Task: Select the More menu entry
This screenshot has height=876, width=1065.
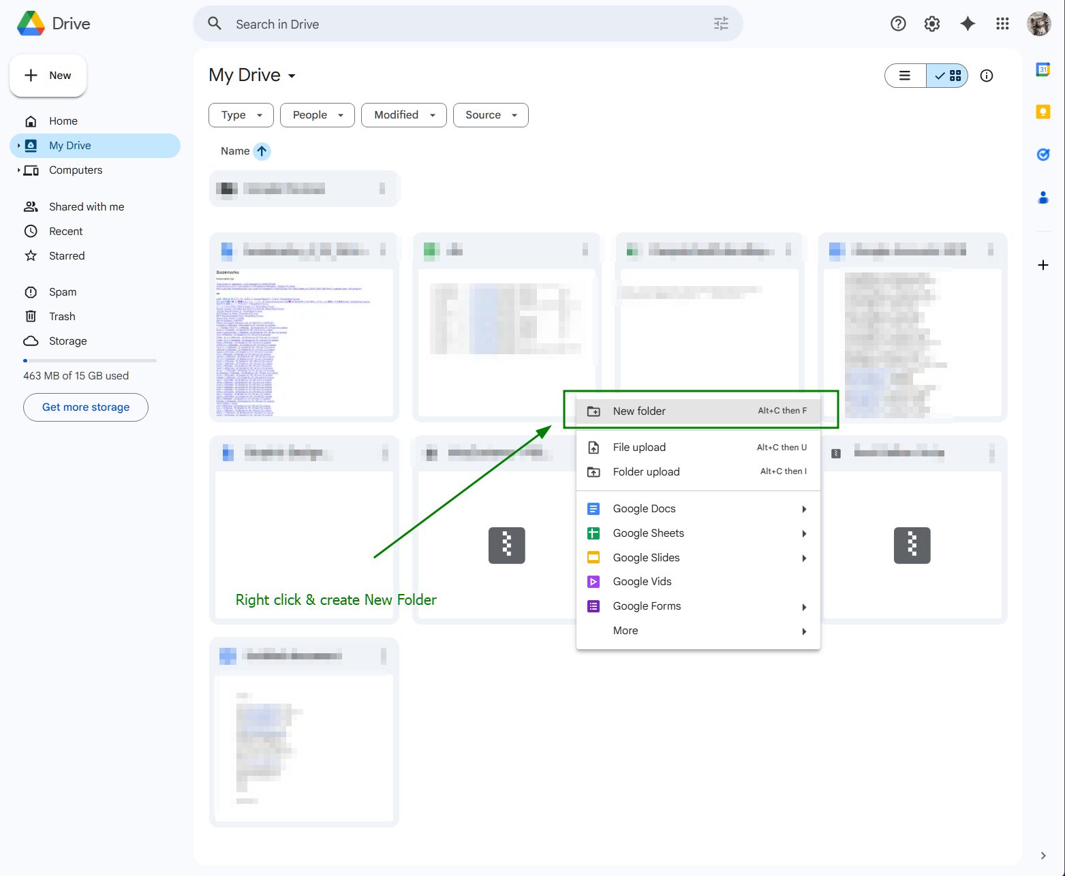Action: [x=698, y=631]
